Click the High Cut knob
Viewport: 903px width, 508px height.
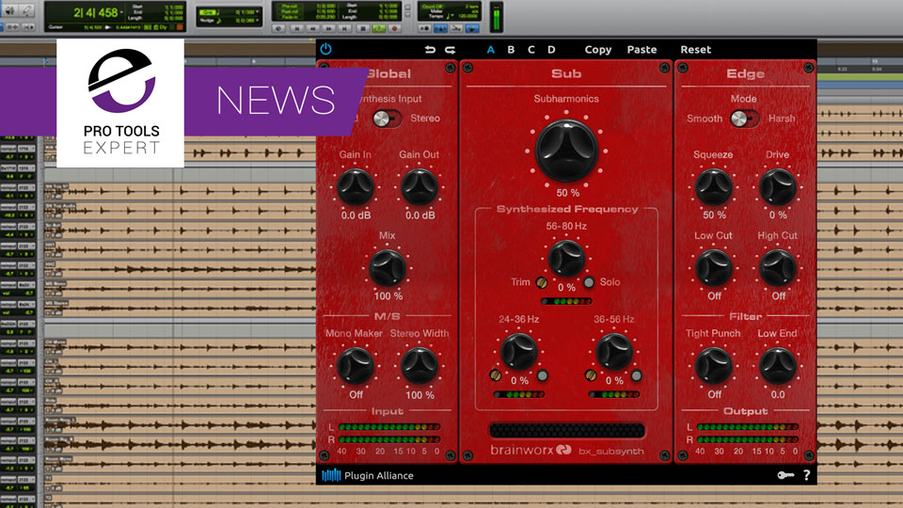click(x=778, y=268)
